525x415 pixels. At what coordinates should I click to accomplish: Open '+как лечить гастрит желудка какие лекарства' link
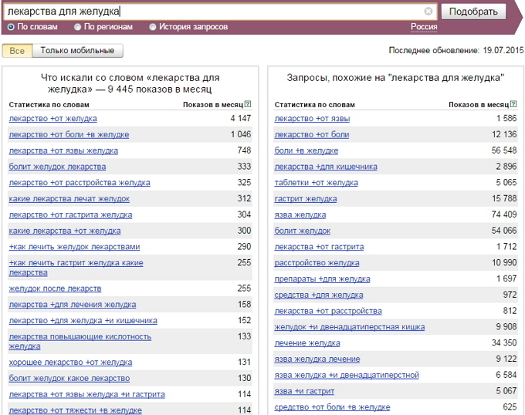pyautogui.click(x=76, y=268)
